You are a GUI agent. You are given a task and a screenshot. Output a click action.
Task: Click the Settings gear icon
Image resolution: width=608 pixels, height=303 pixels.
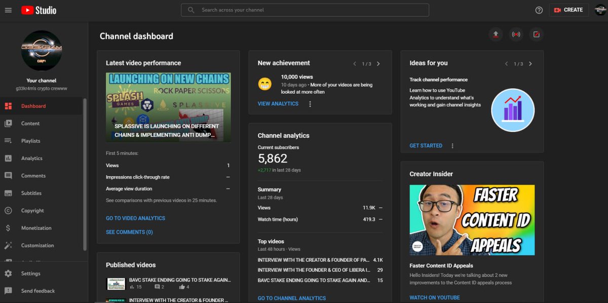(x=8, y=274)
